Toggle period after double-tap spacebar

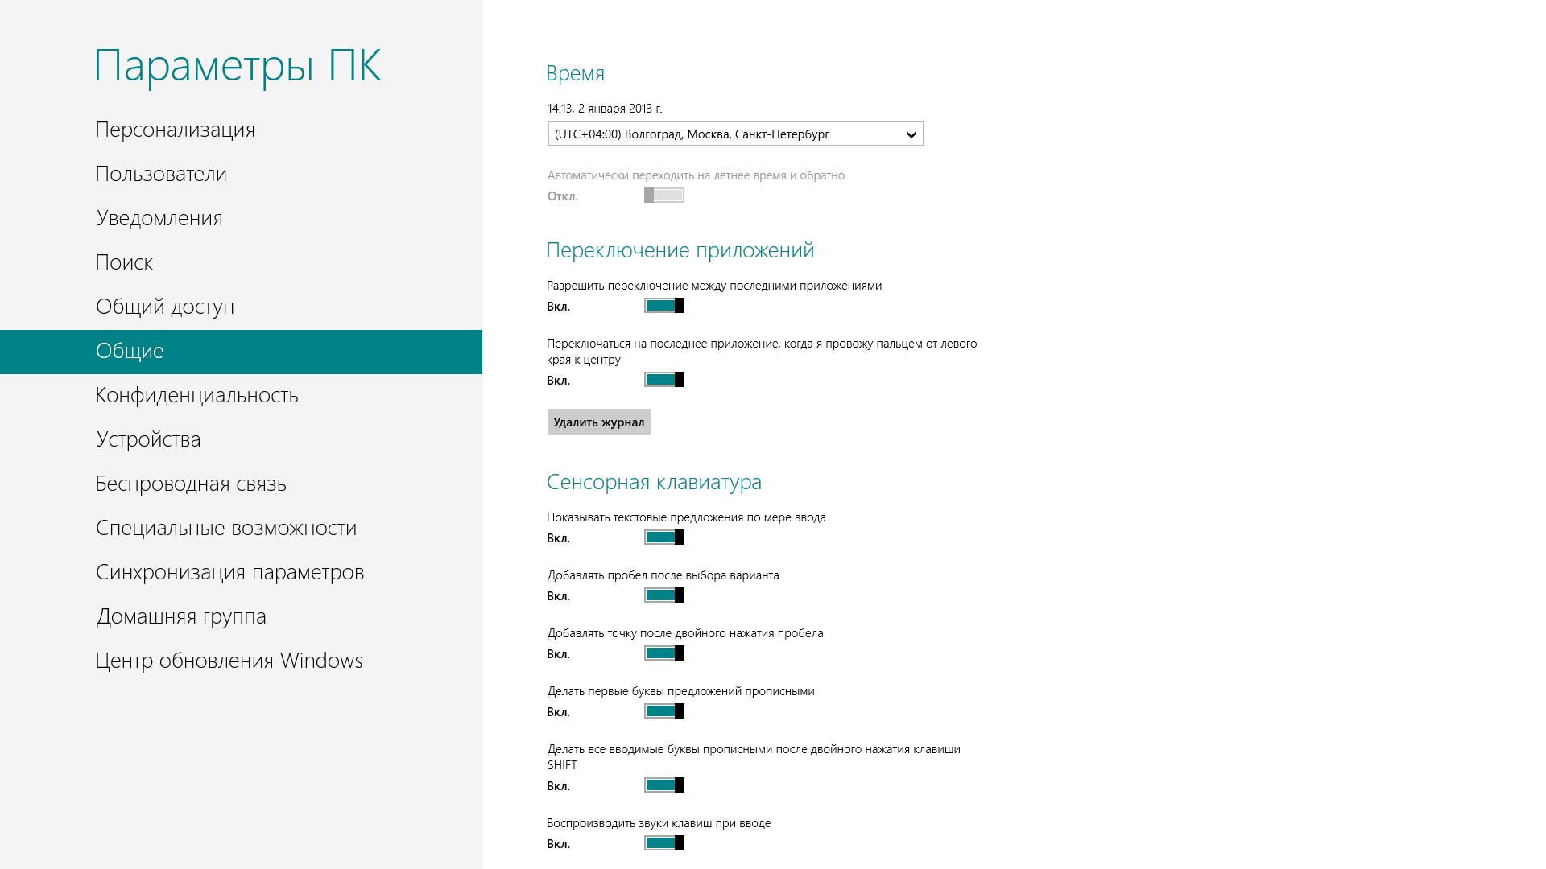point(664,653)
